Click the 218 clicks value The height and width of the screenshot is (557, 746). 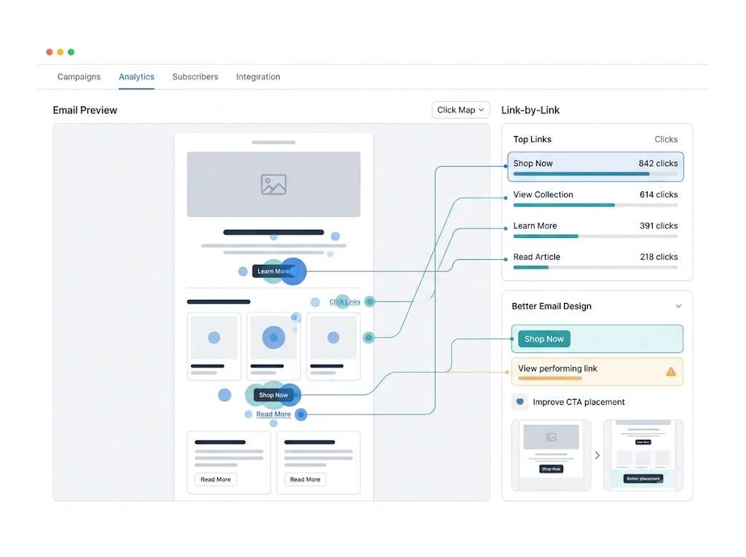659,257
